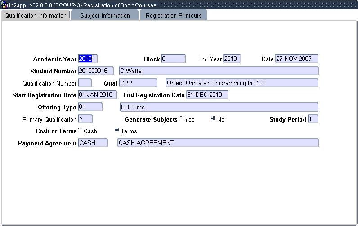Focus the empty Qualification Number field

coord(85,83)
